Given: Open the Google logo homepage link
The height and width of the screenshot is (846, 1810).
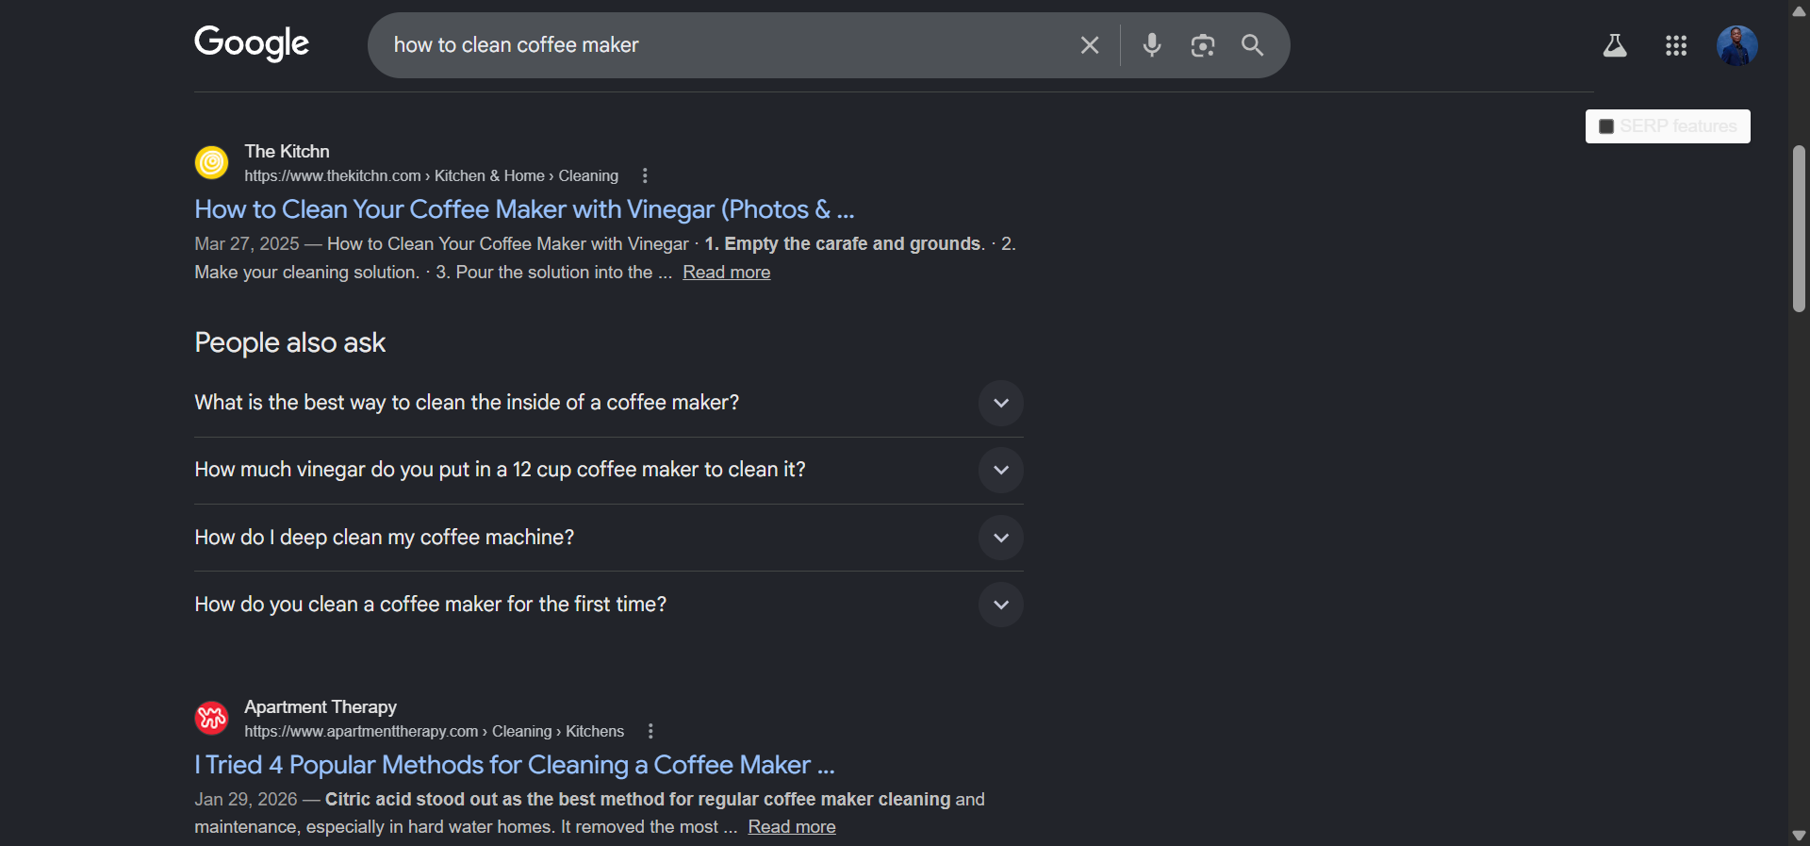Looking at the screenshot, I should coord(252,43).
